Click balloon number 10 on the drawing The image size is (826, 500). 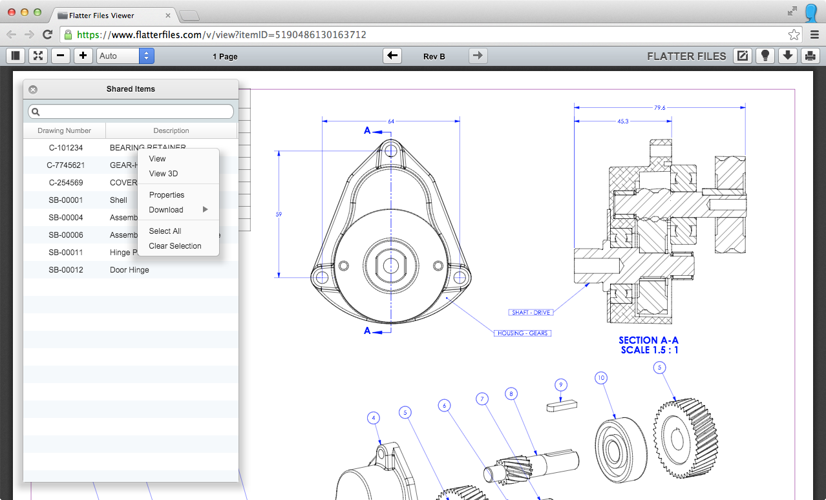[601, 378]
